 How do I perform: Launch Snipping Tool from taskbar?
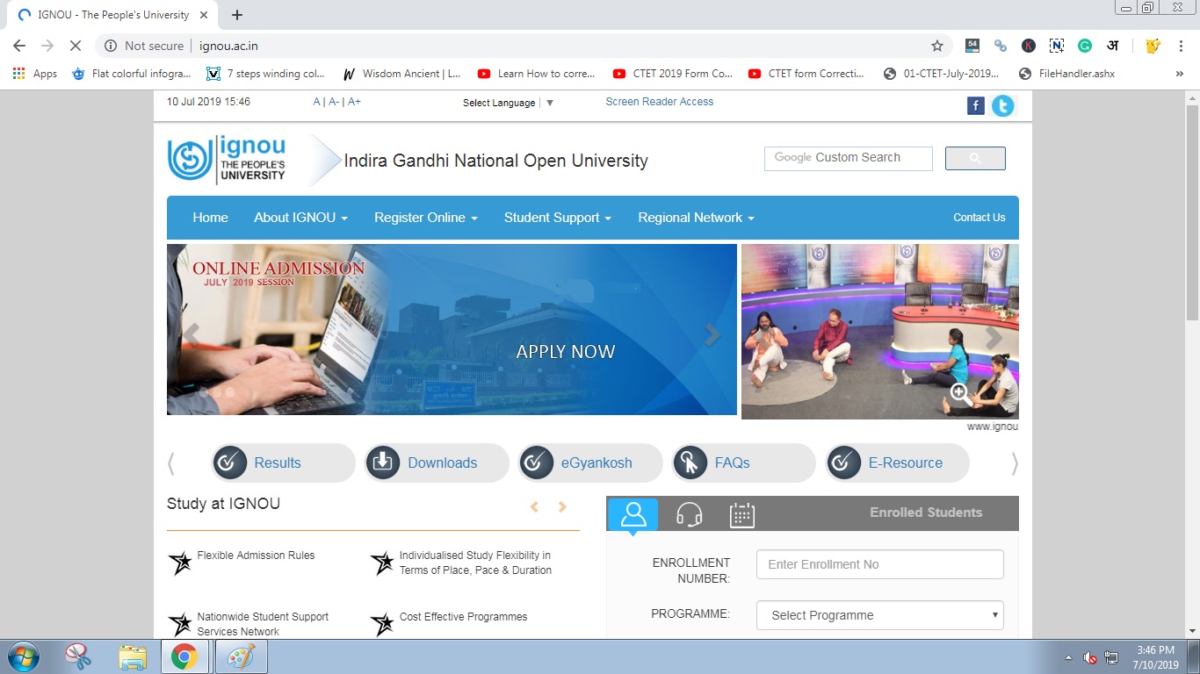click(x=78, y=656)
